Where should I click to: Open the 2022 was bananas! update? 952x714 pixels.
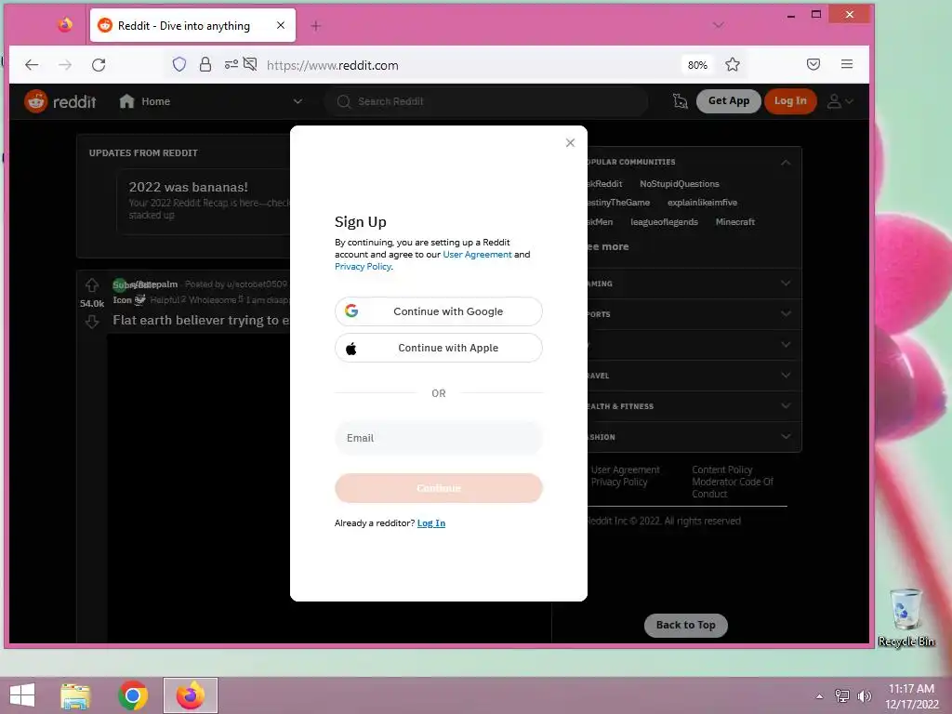[188, 187]
